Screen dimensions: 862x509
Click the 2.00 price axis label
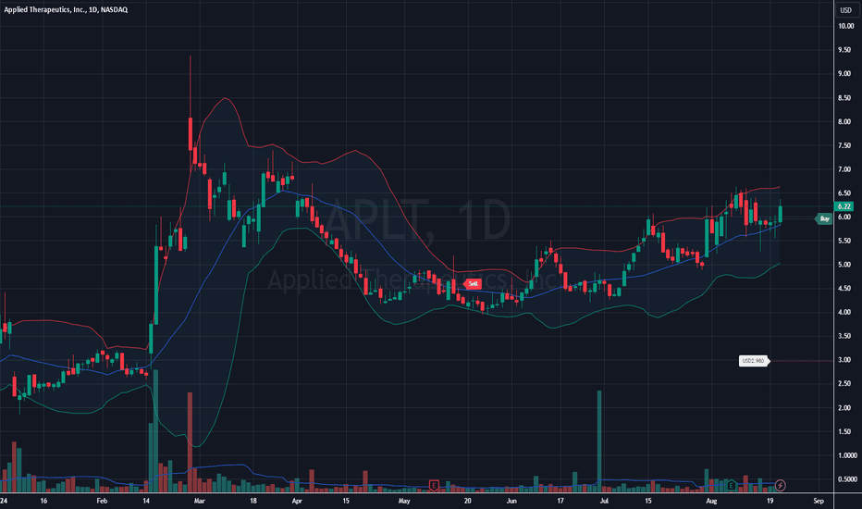click(x=844, y=408)
